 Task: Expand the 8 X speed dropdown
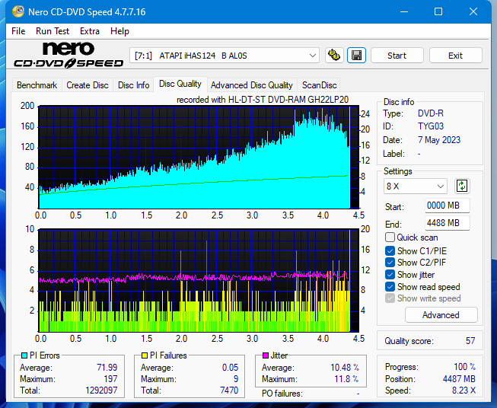[416, 186]
